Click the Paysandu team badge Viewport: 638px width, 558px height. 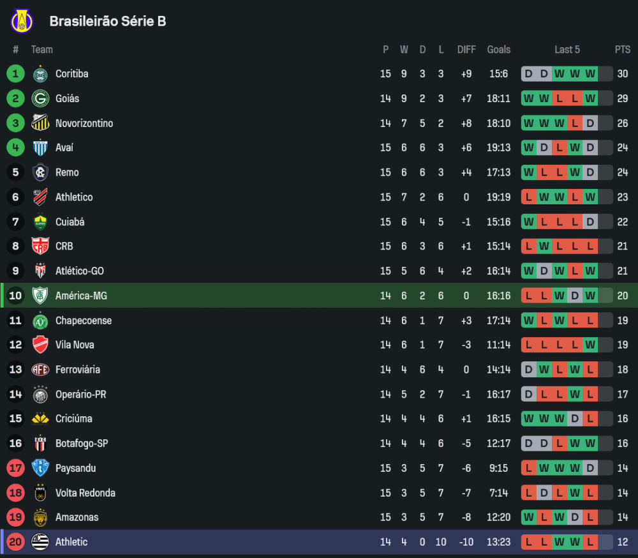(40, 469)
